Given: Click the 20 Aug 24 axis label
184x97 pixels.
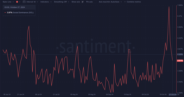Looking at the screenshot, I should [x=92, y=94].
